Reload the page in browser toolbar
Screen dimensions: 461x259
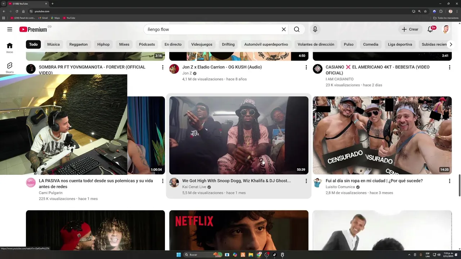(17, 11)
